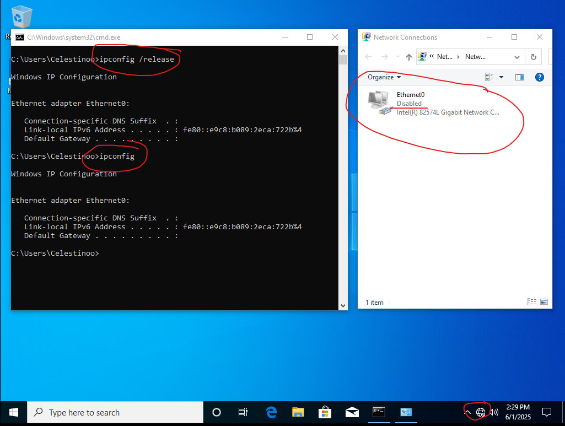Switch to details view in status bar
The width and height of the screenshot is (565, 426).
[x=532, y=302]
